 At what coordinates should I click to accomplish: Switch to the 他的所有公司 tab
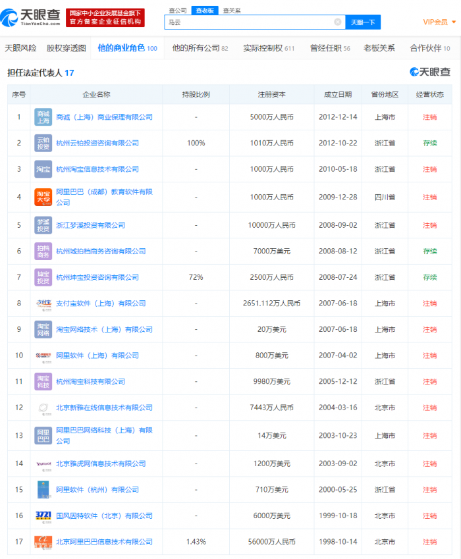200,48
